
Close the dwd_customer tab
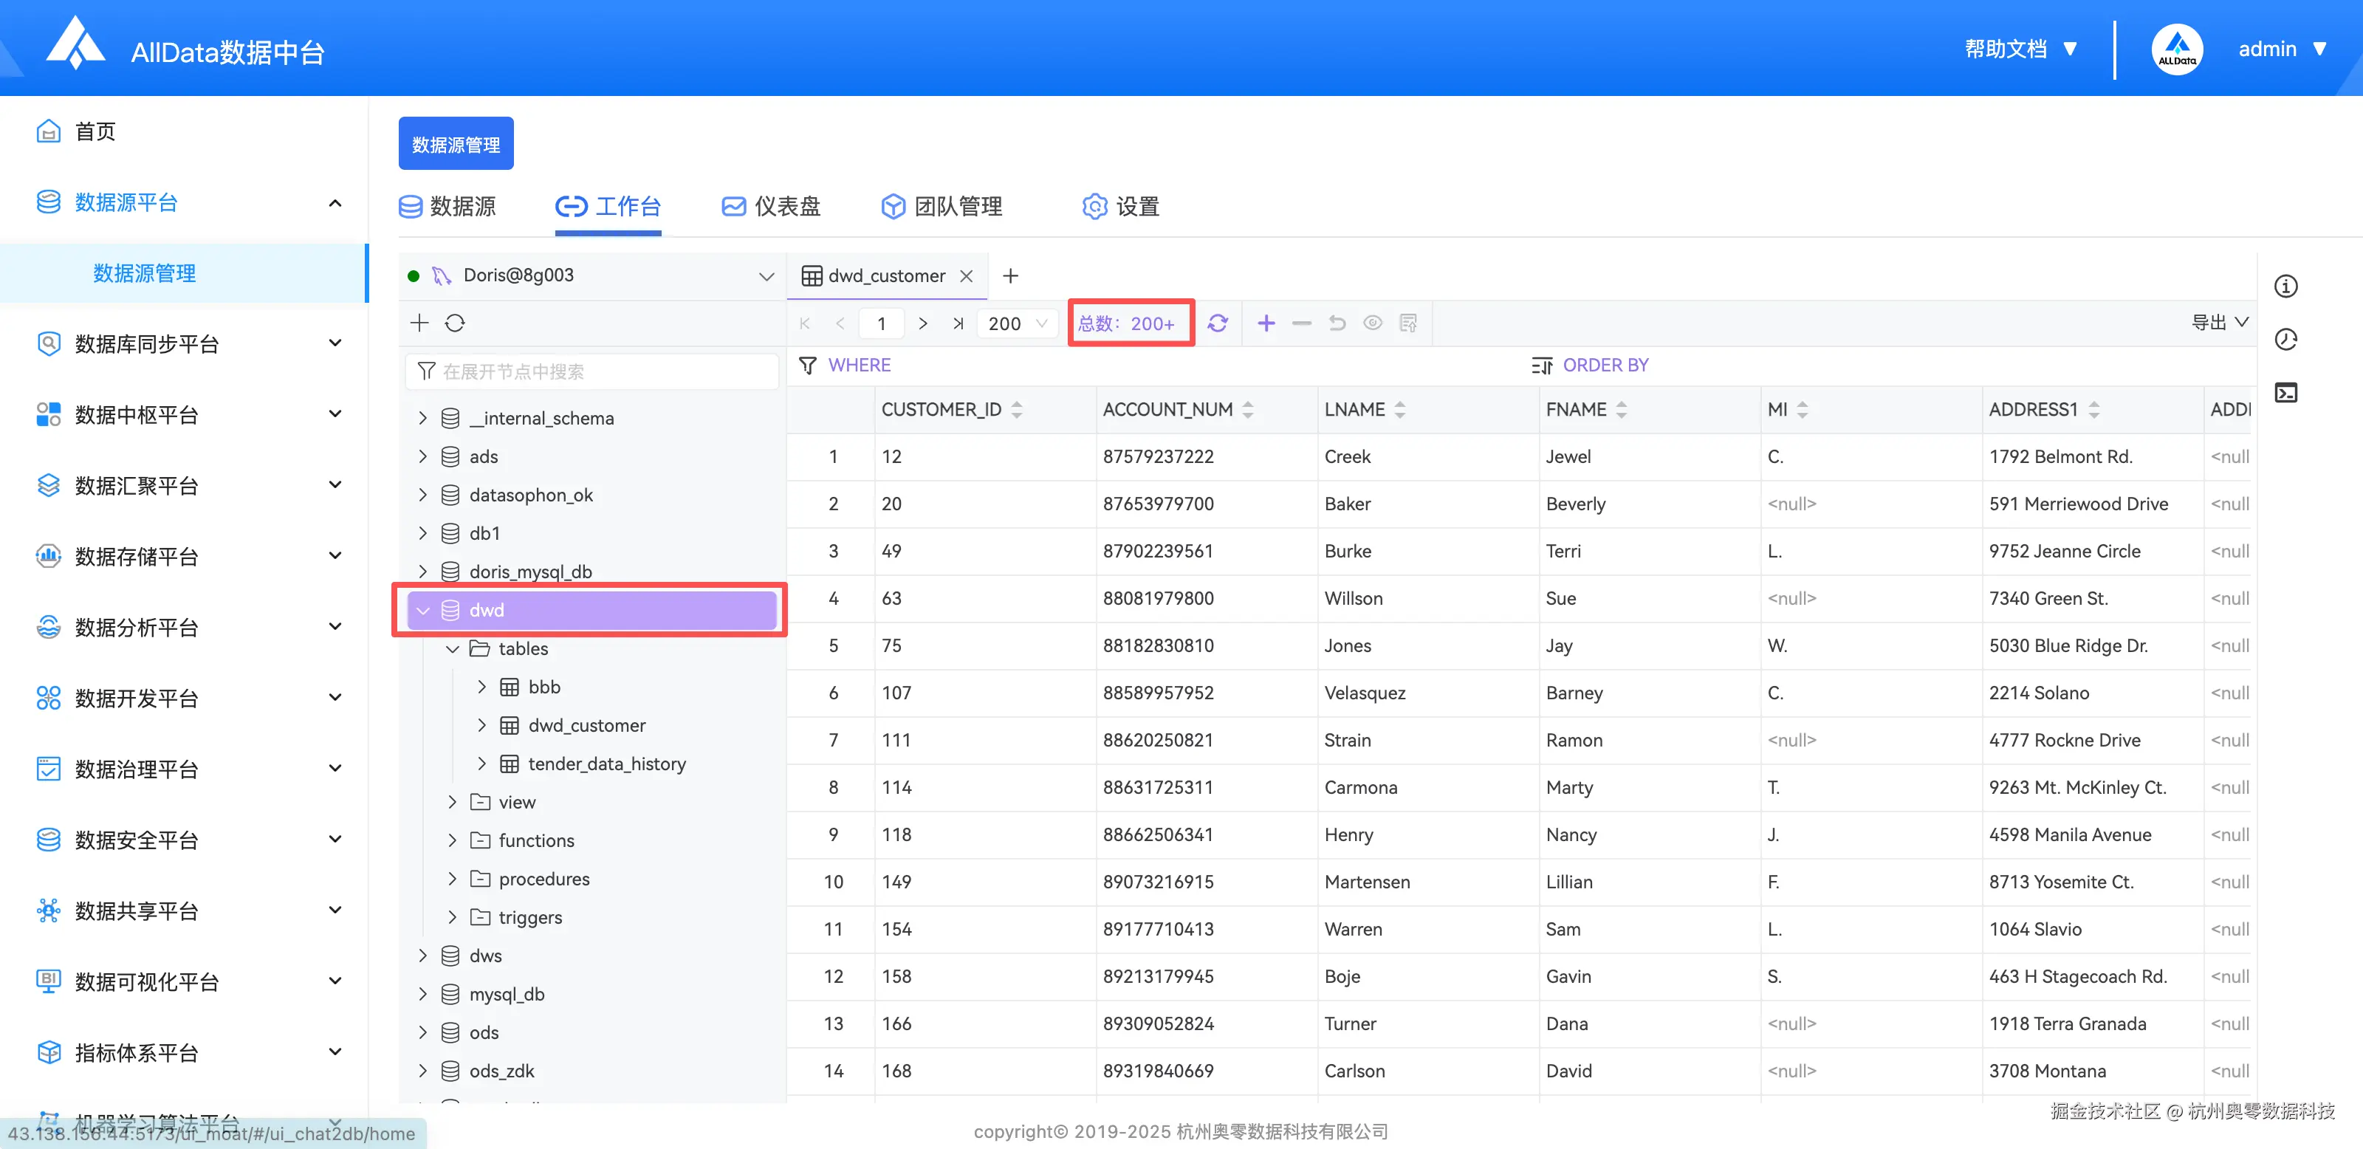[966, 276]
